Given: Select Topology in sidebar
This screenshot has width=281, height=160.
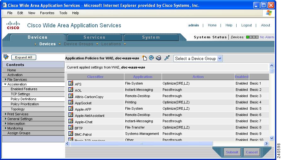Looking at the screenshot, I should pos(18,109).
